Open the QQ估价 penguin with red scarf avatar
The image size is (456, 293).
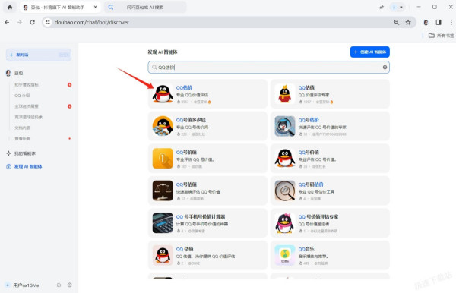tap(163, 93)
